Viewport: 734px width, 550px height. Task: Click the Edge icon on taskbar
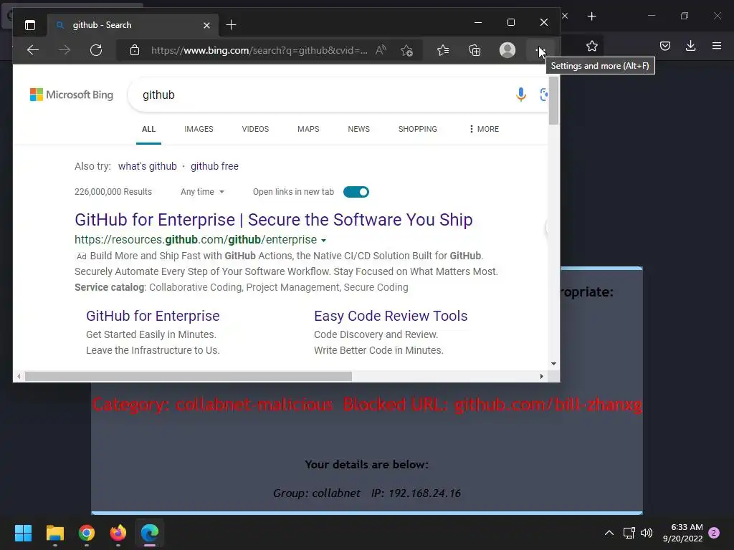coord(150,533)
